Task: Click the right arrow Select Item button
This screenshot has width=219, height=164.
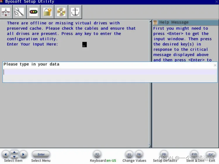Action: 23,154
